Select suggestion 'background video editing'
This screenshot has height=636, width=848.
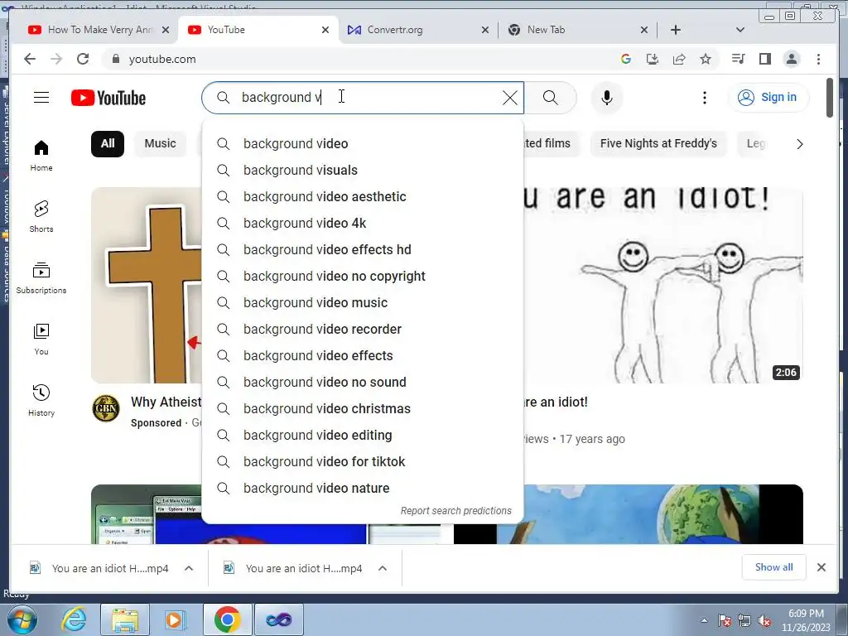[363, 435]
